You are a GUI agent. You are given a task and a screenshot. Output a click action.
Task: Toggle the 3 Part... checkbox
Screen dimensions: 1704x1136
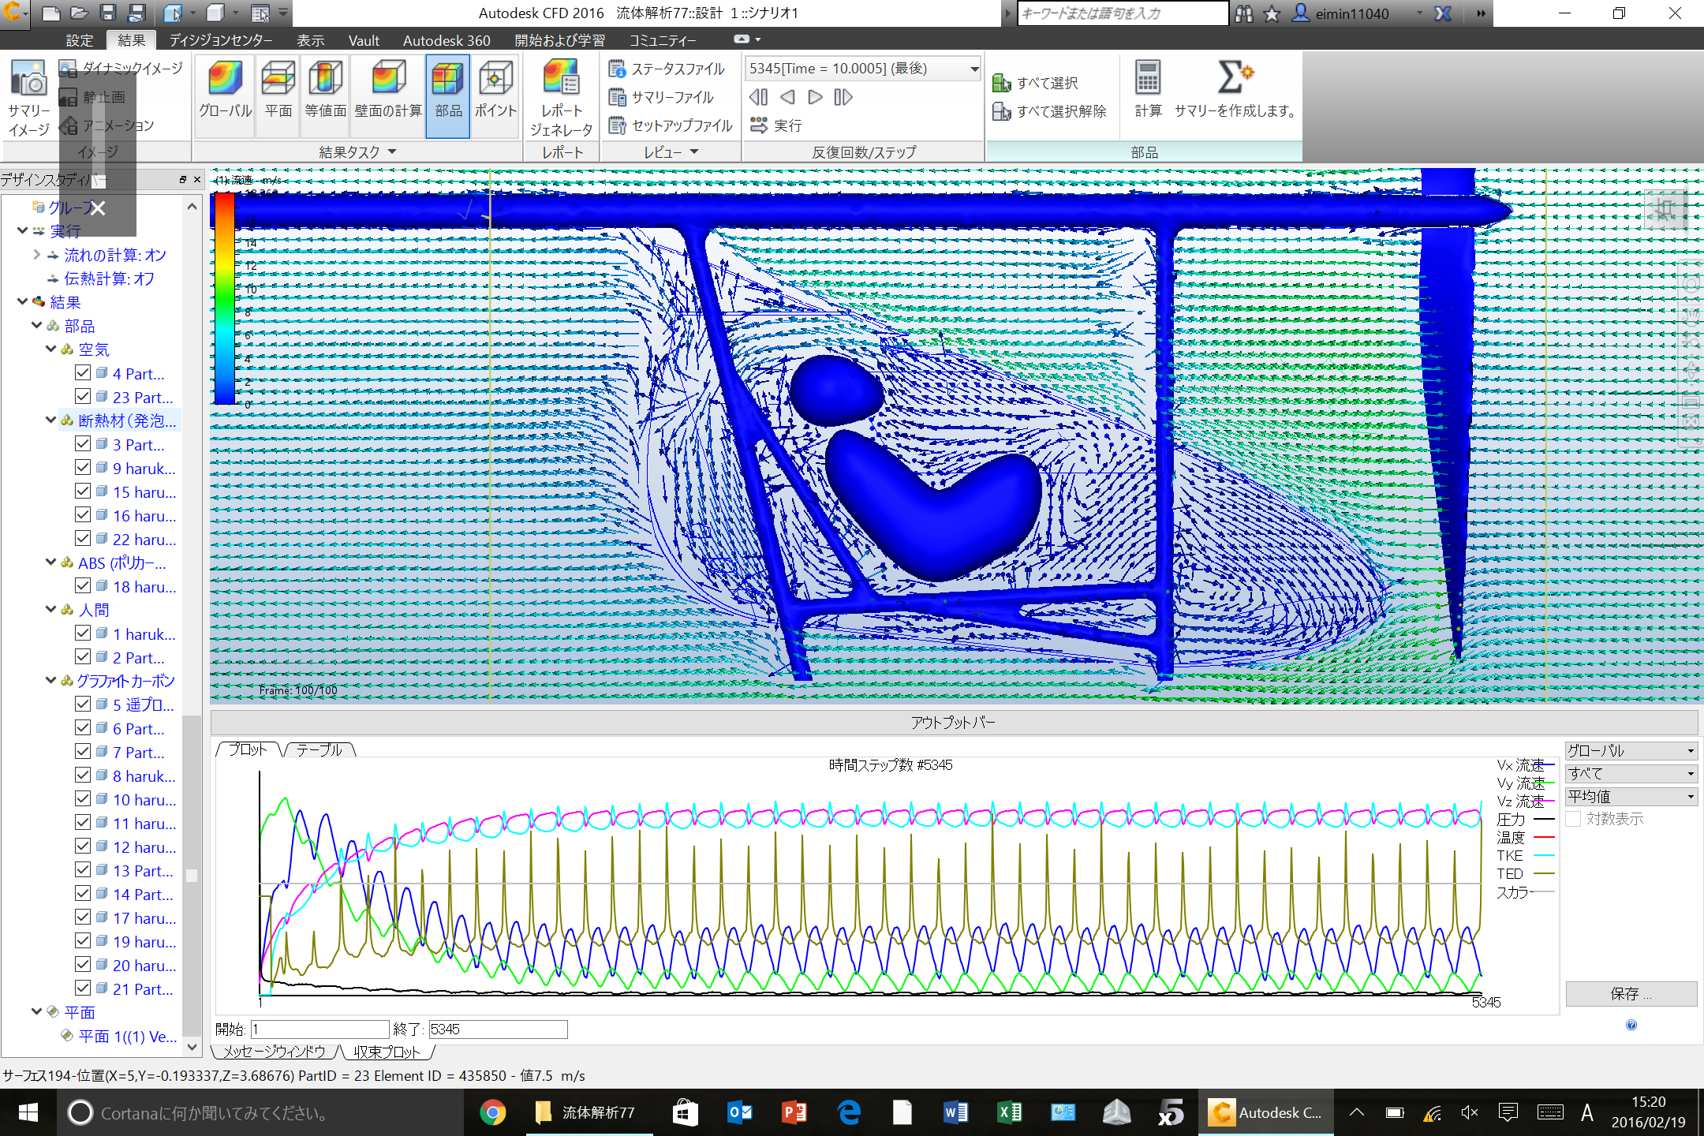(x=83, y=443)
